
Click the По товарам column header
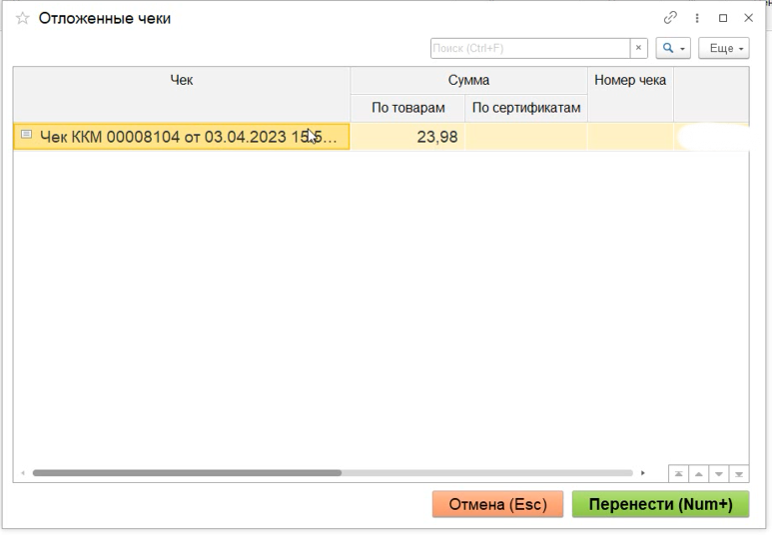pyautogui.click(x=407, y=108)
